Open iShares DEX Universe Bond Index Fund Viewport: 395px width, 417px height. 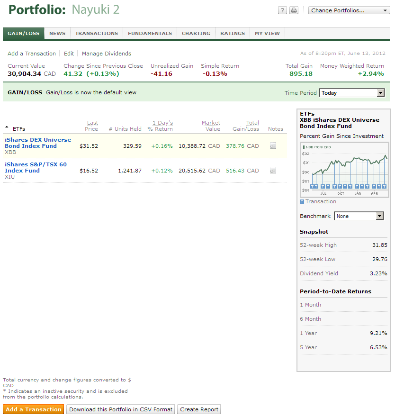tap(38, 143)
